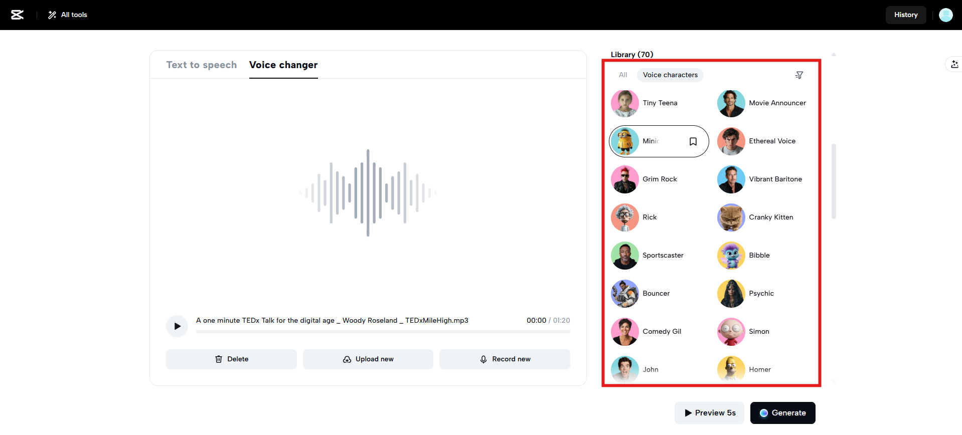This screenshot has height=435, width=962.
Task: Click Record new with microphone
Action: [505, 359]
